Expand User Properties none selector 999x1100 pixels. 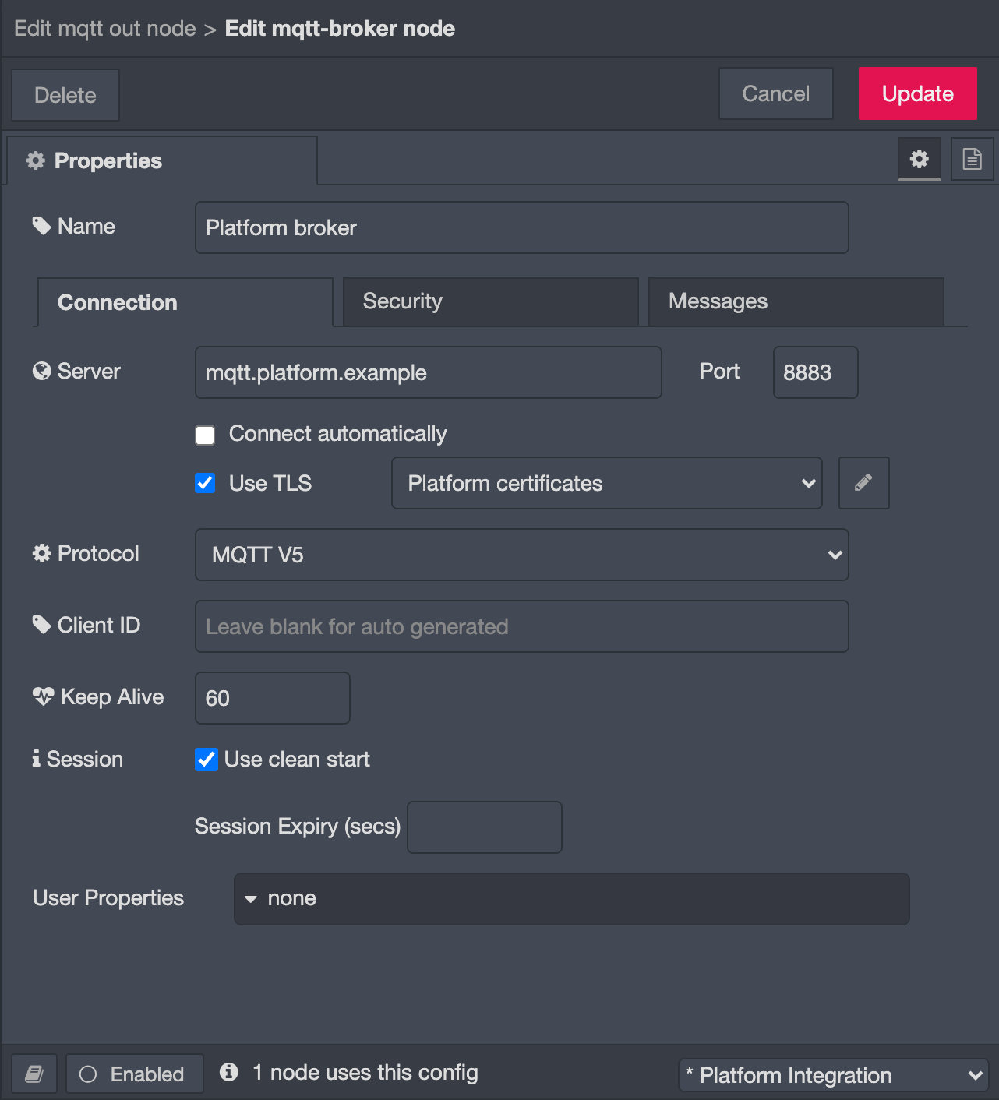point(572,899)
